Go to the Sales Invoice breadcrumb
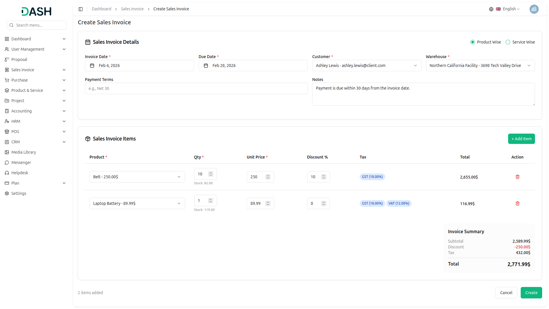This screenshot has height=309, width=549. (x=132, y=9)
